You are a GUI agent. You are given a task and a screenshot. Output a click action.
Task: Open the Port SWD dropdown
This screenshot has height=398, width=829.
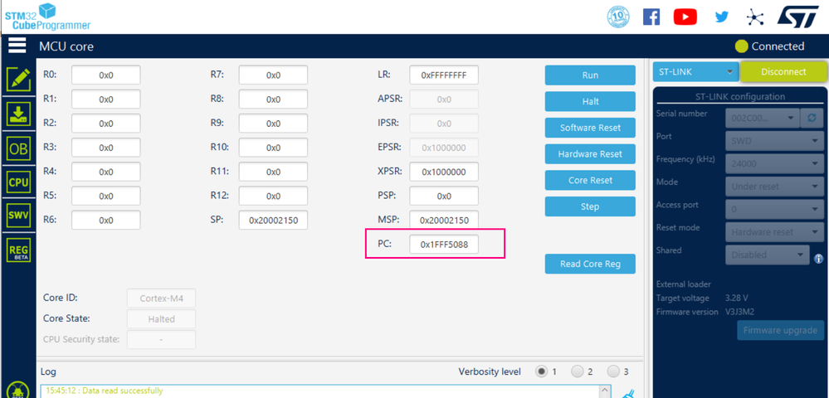click(775, 141)
